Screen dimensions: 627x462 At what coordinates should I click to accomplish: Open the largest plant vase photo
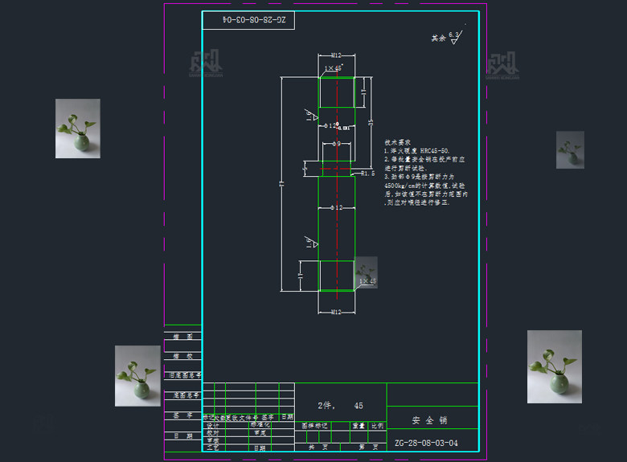(x=555, y=366)
